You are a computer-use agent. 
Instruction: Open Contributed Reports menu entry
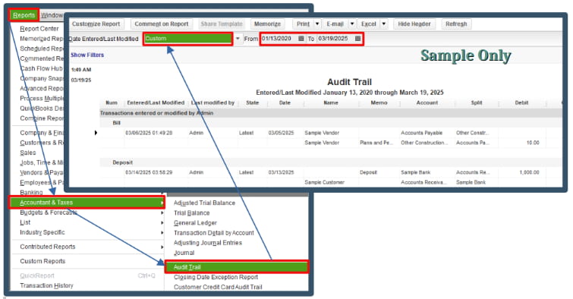pos(48,247)
